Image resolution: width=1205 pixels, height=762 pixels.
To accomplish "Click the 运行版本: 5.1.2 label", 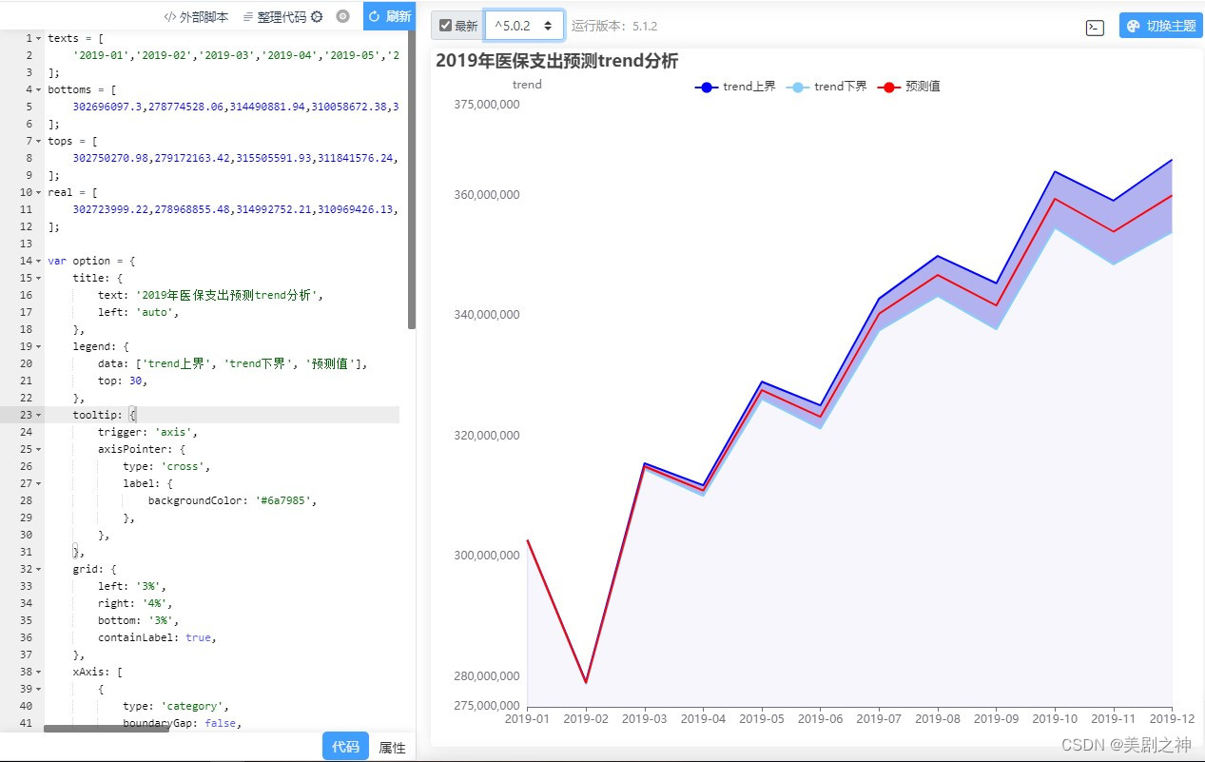I will pyautogui.click(x=614, y=27).
